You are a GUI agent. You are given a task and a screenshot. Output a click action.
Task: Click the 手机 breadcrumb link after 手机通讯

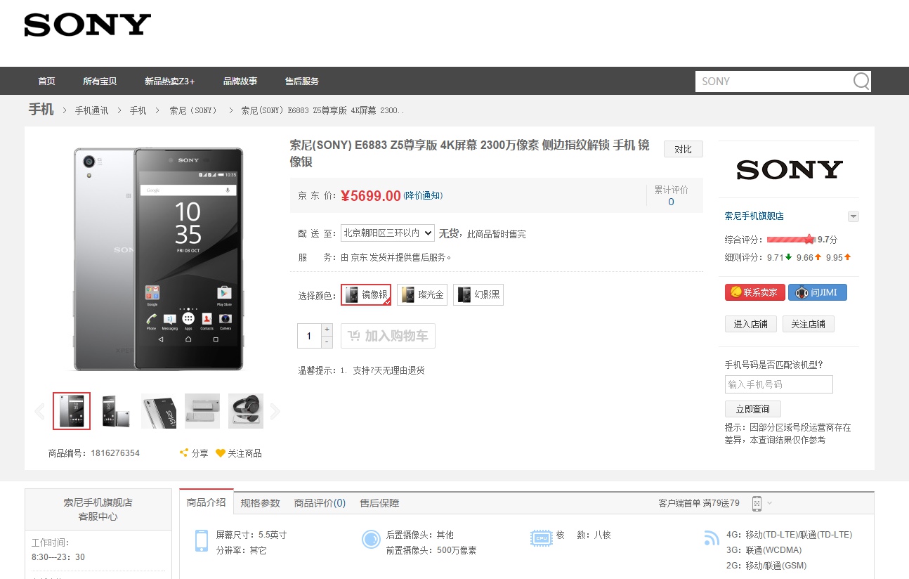click(x=138, y=110)
